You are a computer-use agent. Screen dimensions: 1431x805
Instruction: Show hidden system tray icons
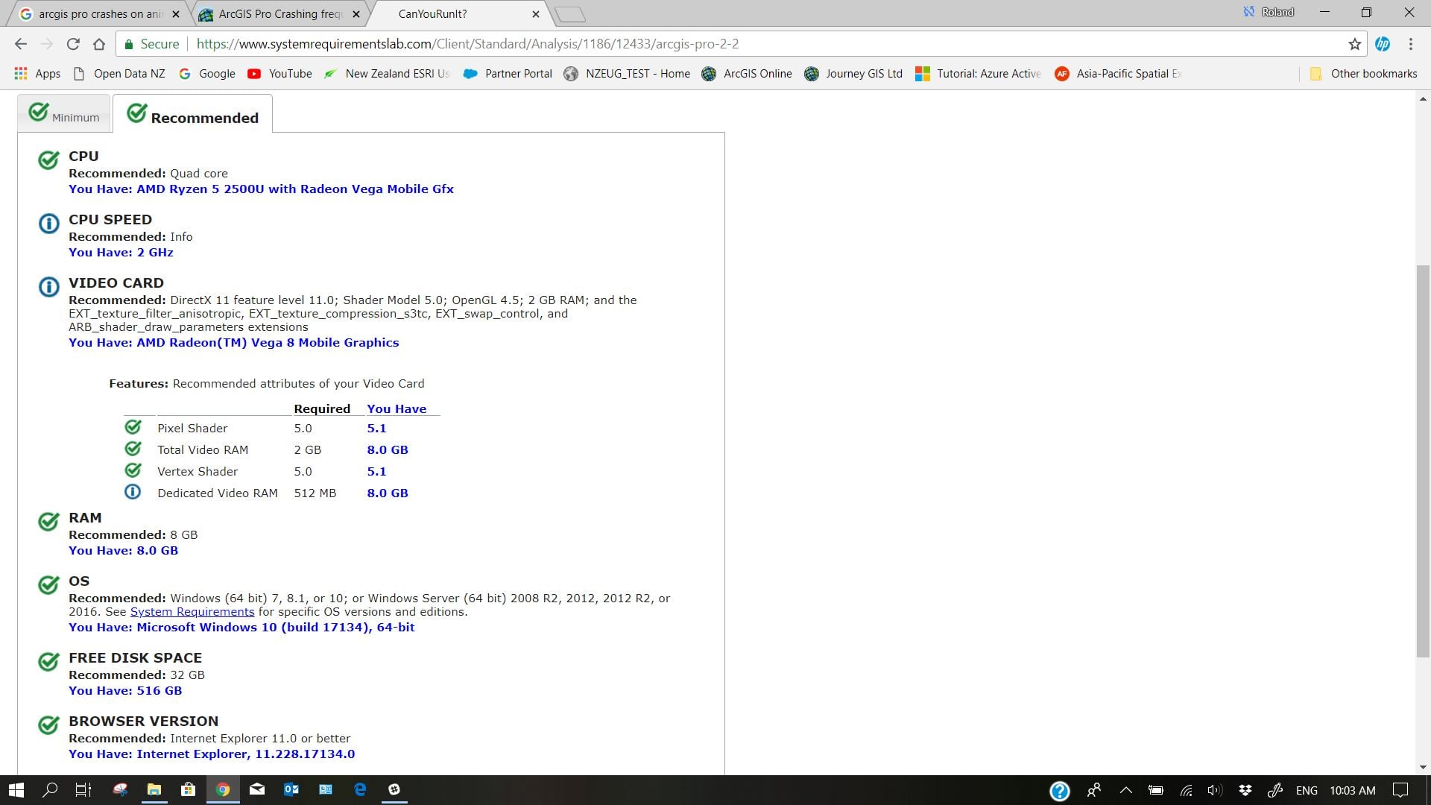pos(1125,790)
